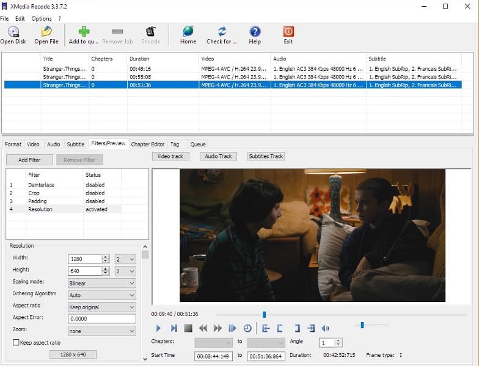Open the Chapters start dropdown

point(213,343)
